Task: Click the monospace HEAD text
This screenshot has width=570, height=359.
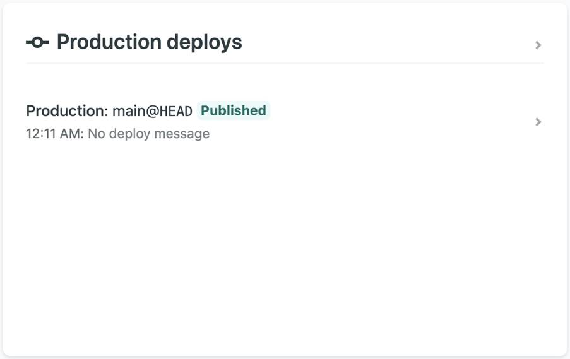Action: click(x=176, y=112)
